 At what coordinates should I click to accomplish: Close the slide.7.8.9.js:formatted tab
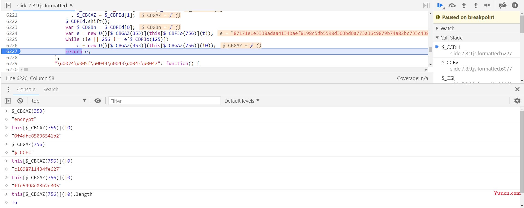coord(71,5)
